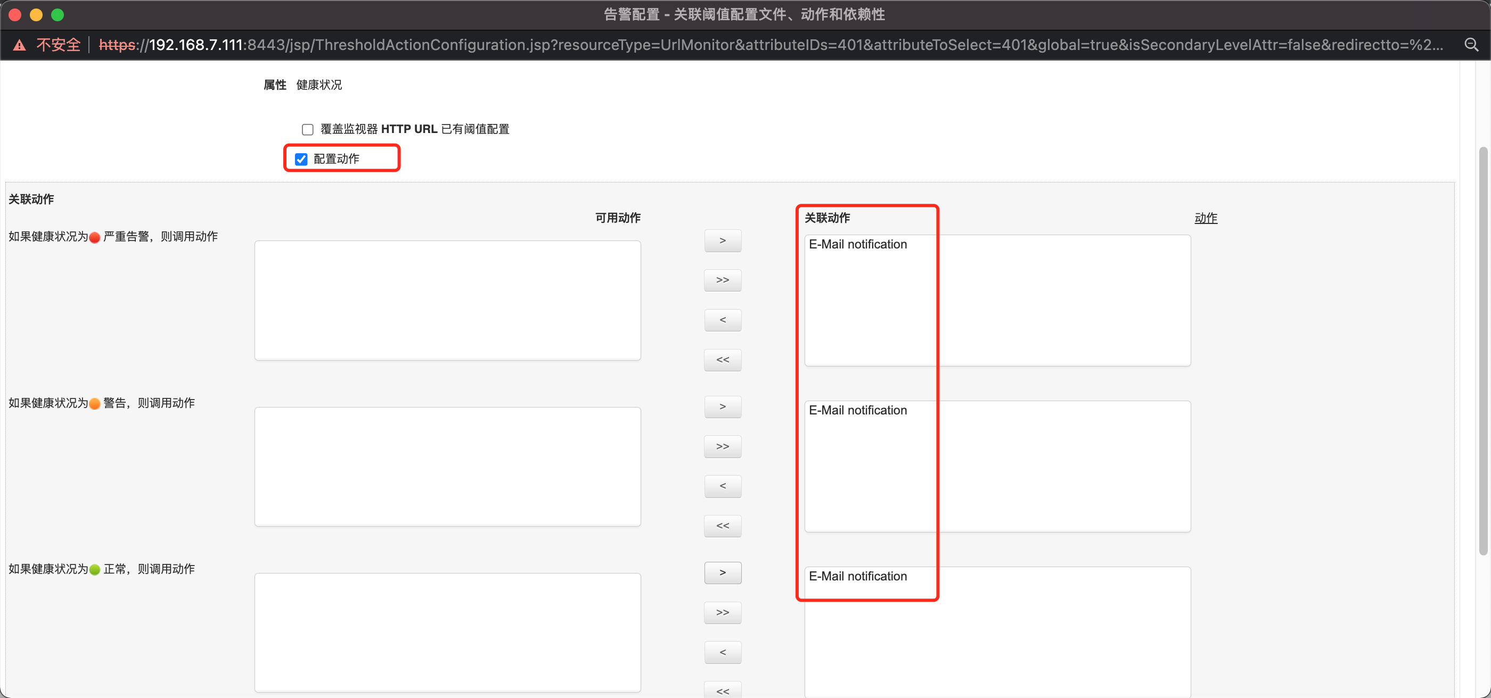The image size is (1491, 698).
Task: Click the >> button in the 警告 row
Action: tap(723, 447)
